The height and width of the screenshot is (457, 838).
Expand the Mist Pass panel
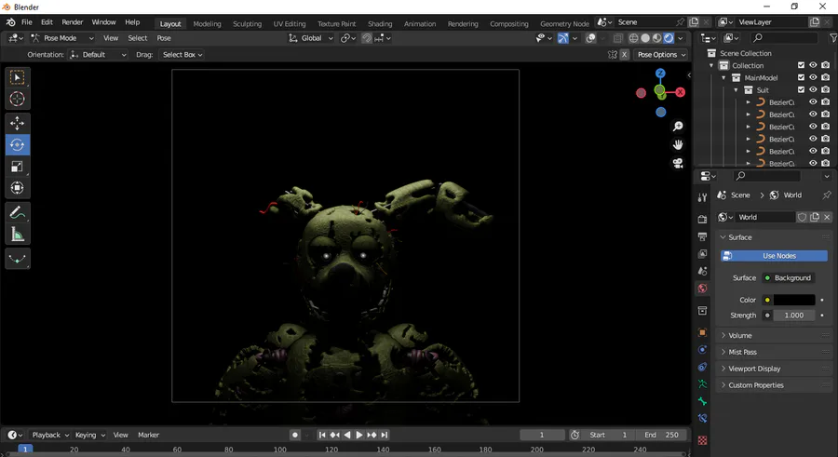(x=774, y=352)
